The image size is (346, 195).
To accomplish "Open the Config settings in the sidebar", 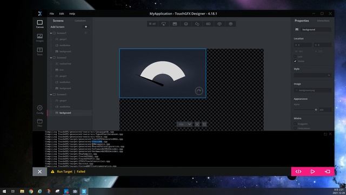I will [x=39, y=109].
